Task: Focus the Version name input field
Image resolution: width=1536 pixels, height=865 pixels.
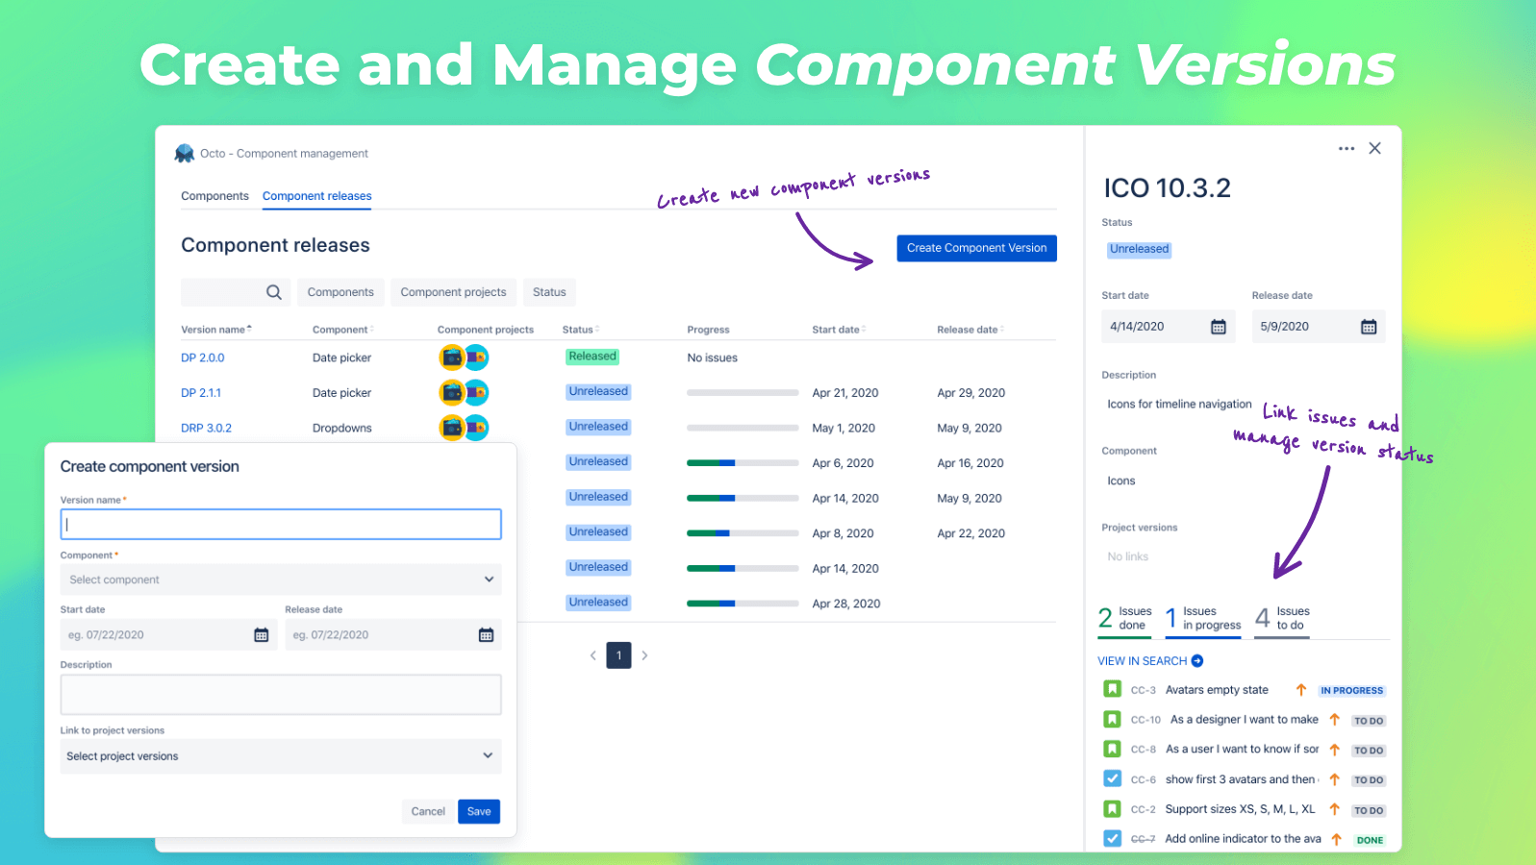Action: point(281,525)
